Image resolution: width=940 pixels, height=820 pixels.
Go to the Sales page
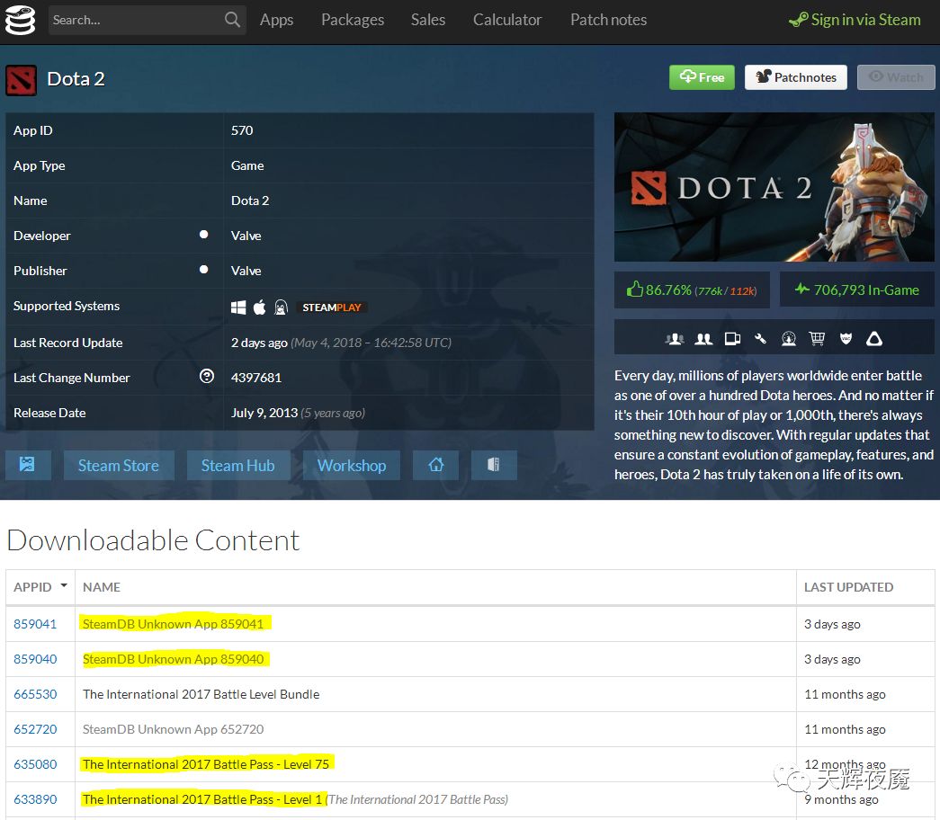pos(428,20)
